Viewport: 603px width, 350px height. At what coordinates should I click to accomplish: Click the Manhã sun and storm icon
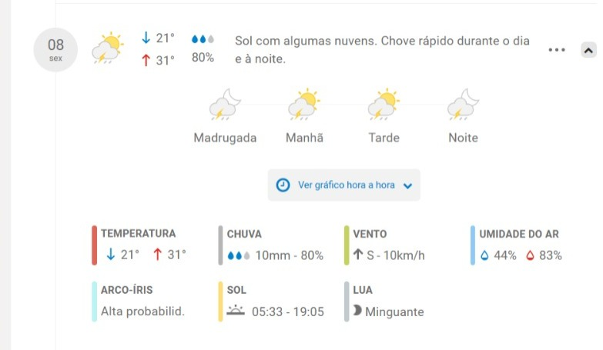coord(304,105)
